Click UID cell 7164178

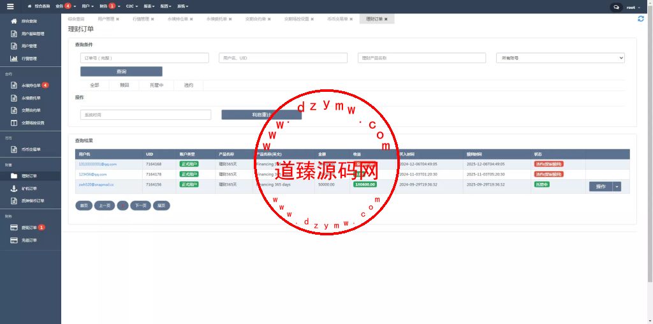pos(154,174)
